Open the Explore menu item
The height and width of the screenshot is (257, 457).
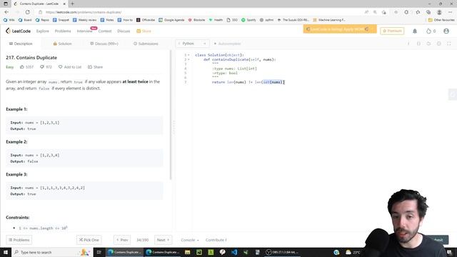tap(43, 31)
